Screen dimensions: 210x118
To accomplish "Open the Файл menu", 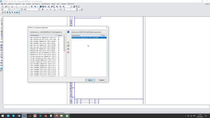I will coord(5,4).
